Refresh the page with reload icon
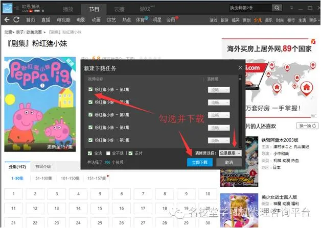The width and height of the screenshot is (321, 228). (16, 20)
